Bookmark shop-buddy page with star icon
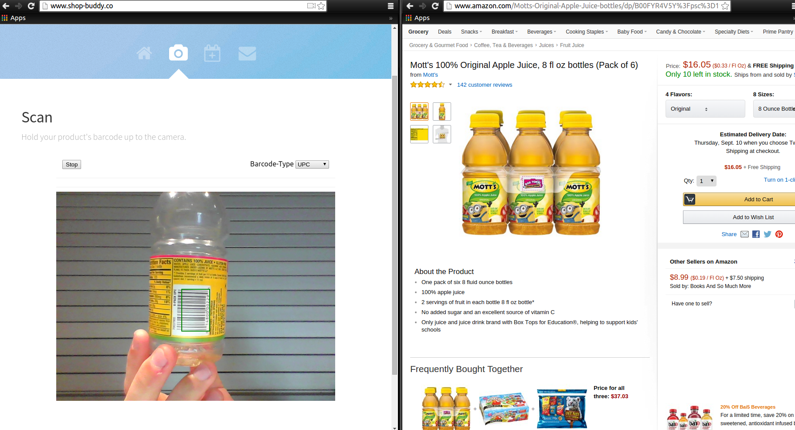 click(x=321, y=6)
